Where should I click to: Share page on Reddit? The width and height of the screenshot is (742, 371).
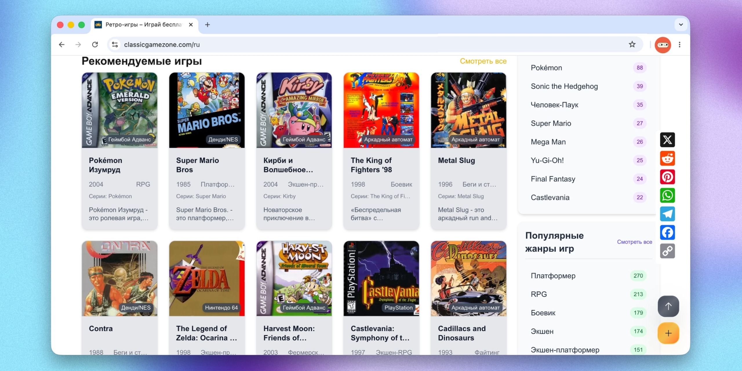coord(667,158)
